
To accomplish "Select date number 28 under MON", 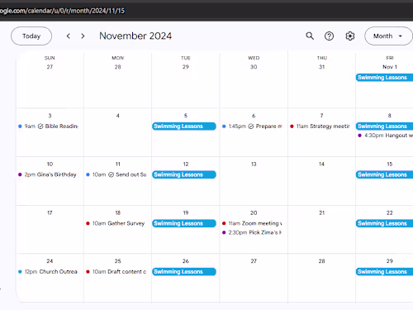I will pyautogui.click(x=118, y=67).
